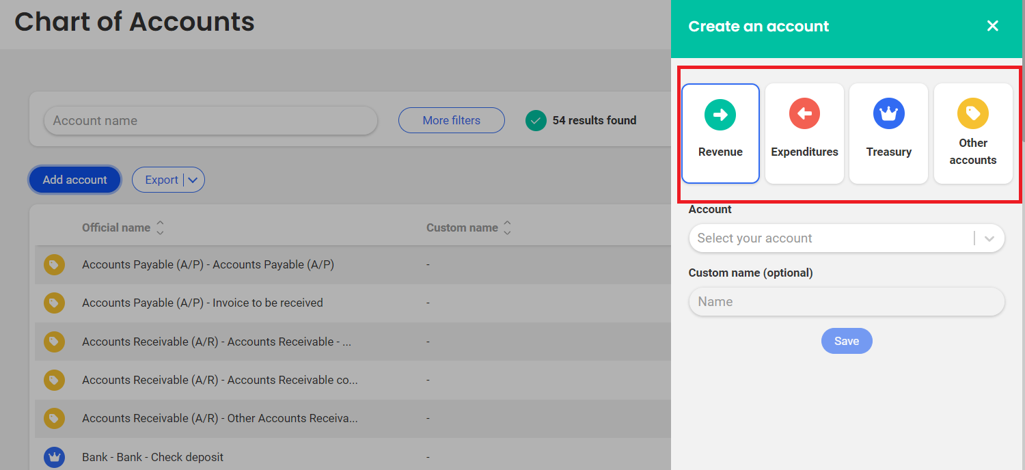Open the Accounts Payable (A/P) first row
Image resolution: width=1025 pixels, height=470 pixels.
208,264
